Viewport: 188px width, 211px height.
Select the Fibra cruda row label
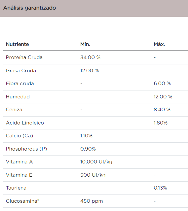click(x=20, y=84)
